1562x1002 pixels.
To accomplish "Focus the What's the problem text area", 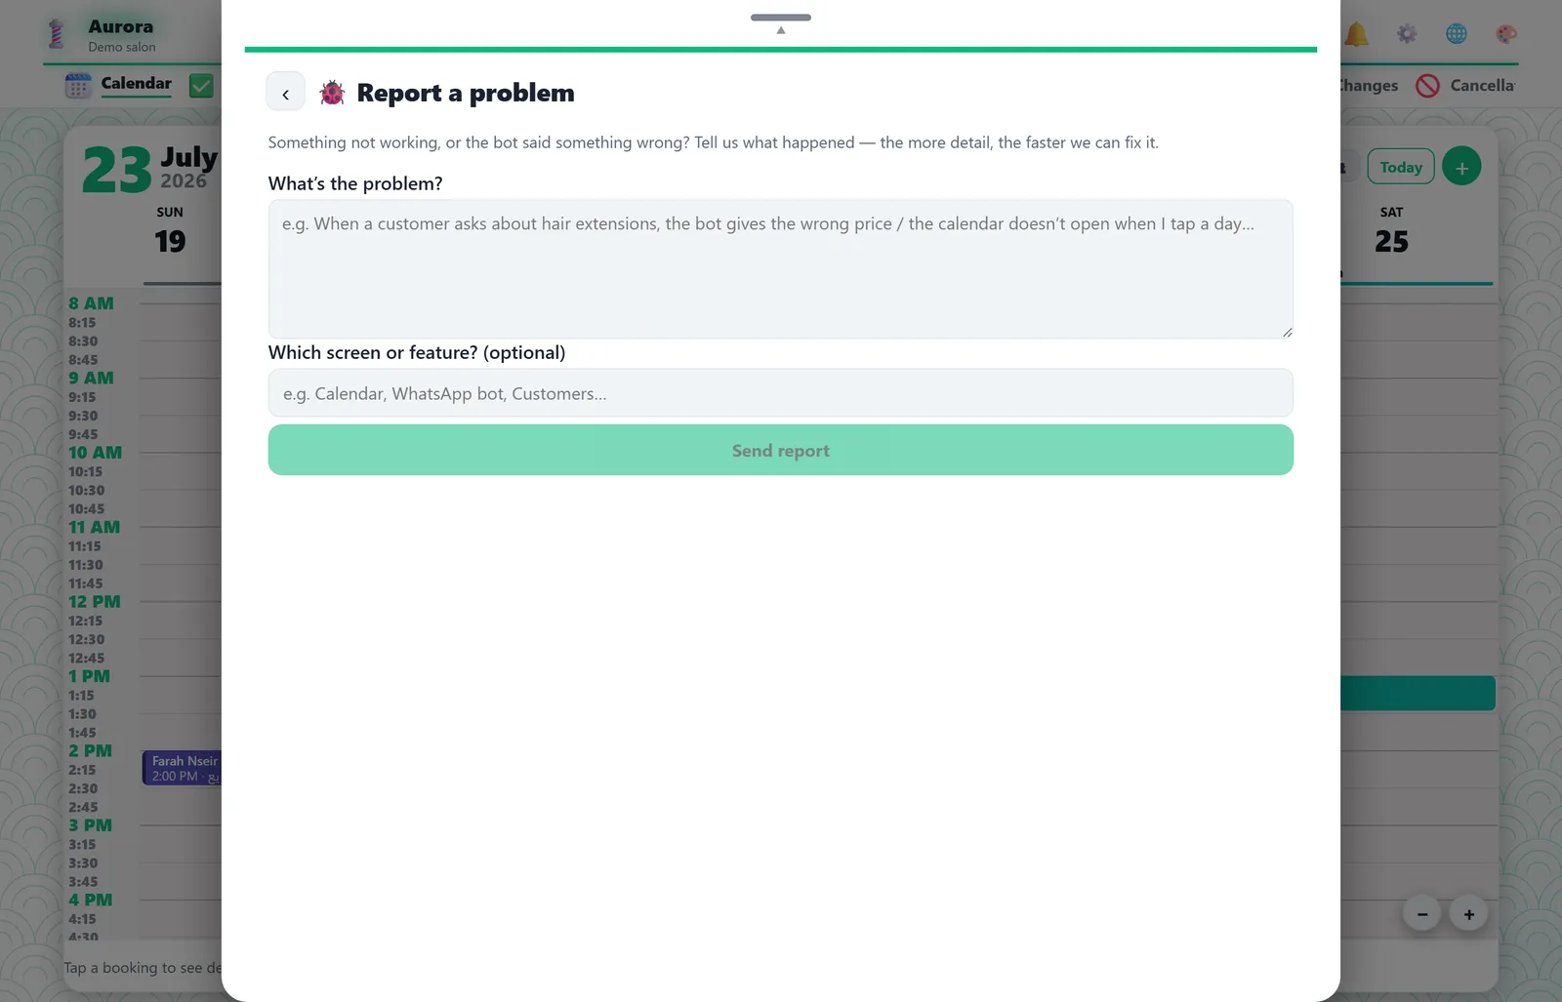I will coord(781,269).
